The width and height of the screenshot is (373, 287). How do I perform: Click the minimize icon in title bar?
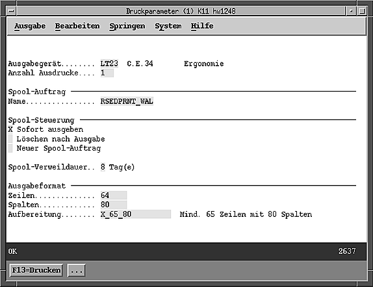[x=351, y=11]
